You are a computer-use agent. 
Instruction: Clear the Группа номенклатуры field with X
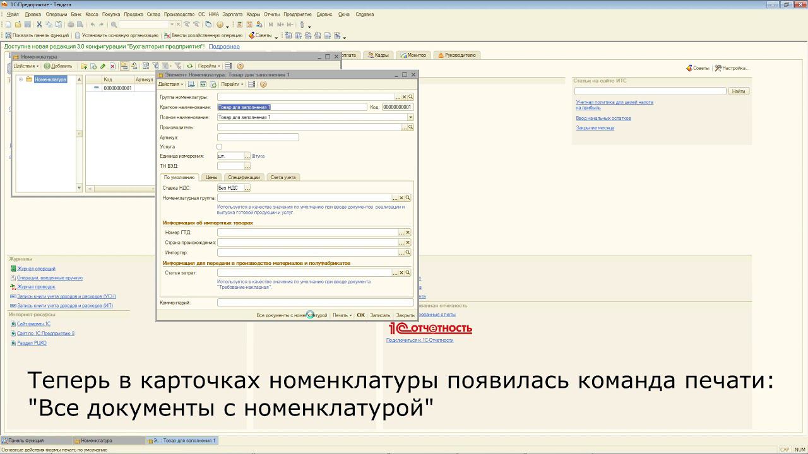tap(405, 97)
